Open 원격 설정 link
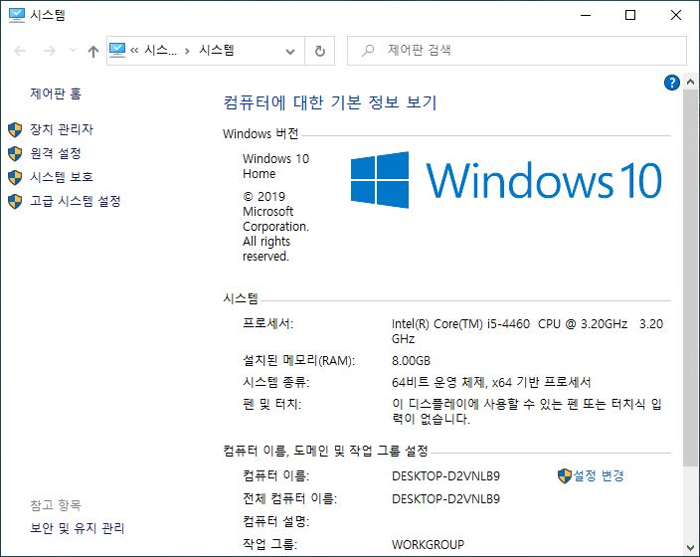Viewport: 700px width, 557px height. [56, 153]
